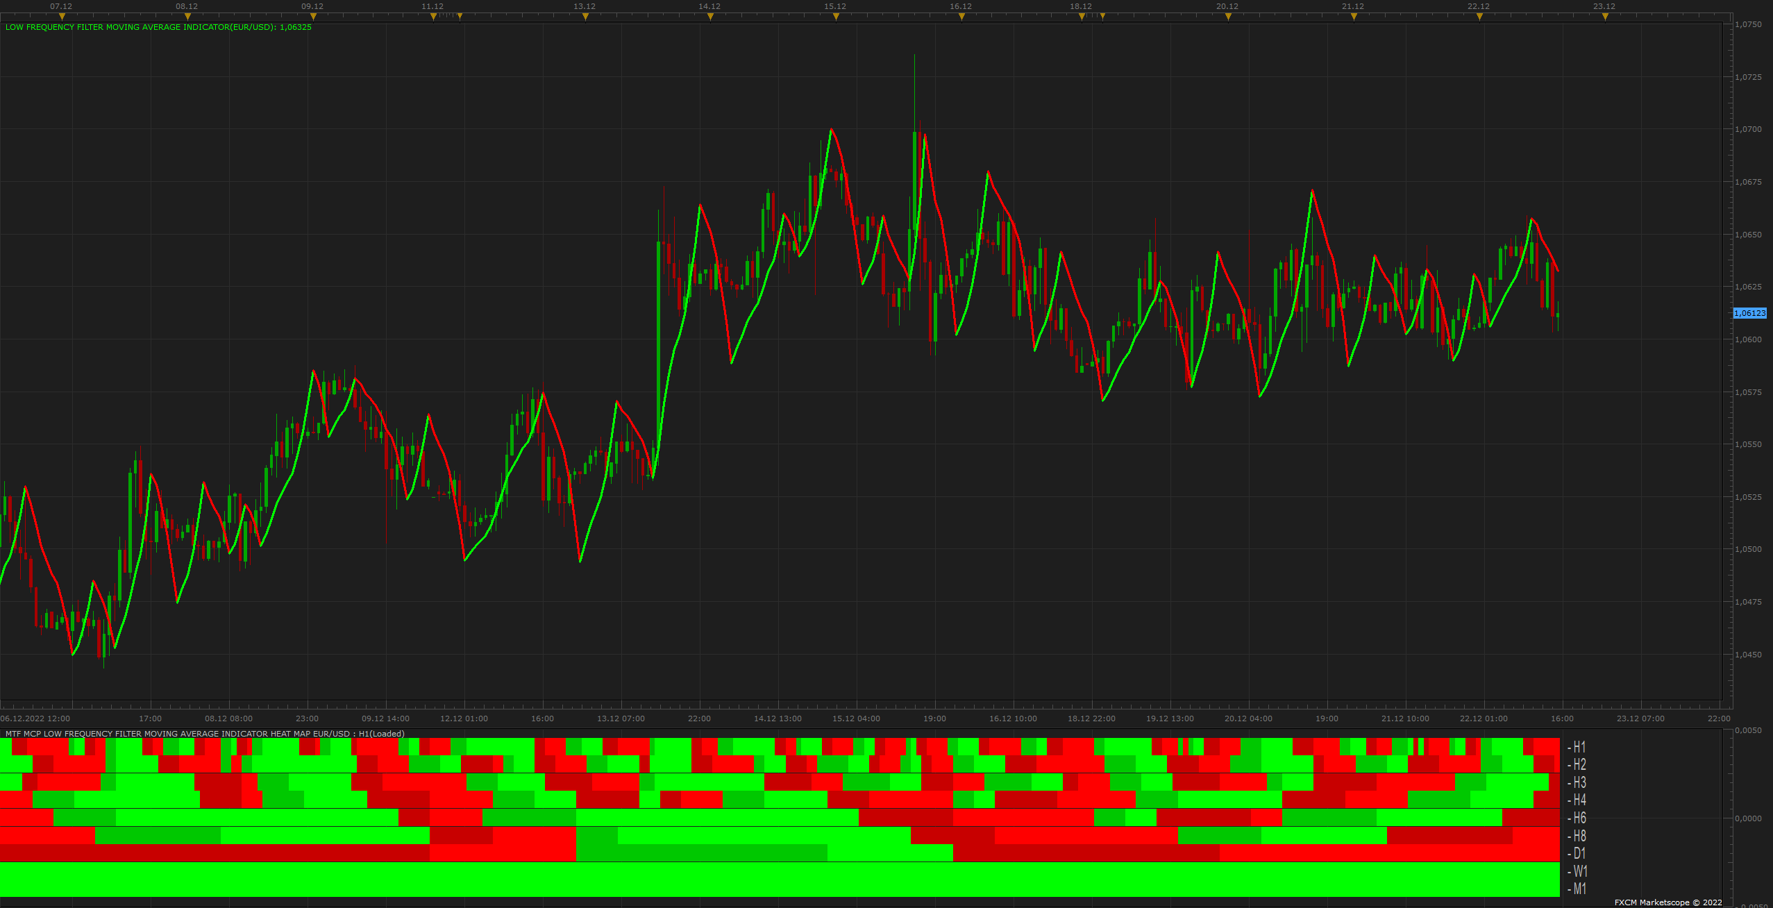This screenshot has height=908, width=1773.
Task: Click the 23.12 day marker triangle
Action: click(1605, 17)
